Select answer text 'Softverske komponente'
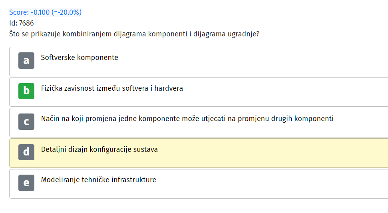Viewport: 388px width, 213px height. pos(80,58)
